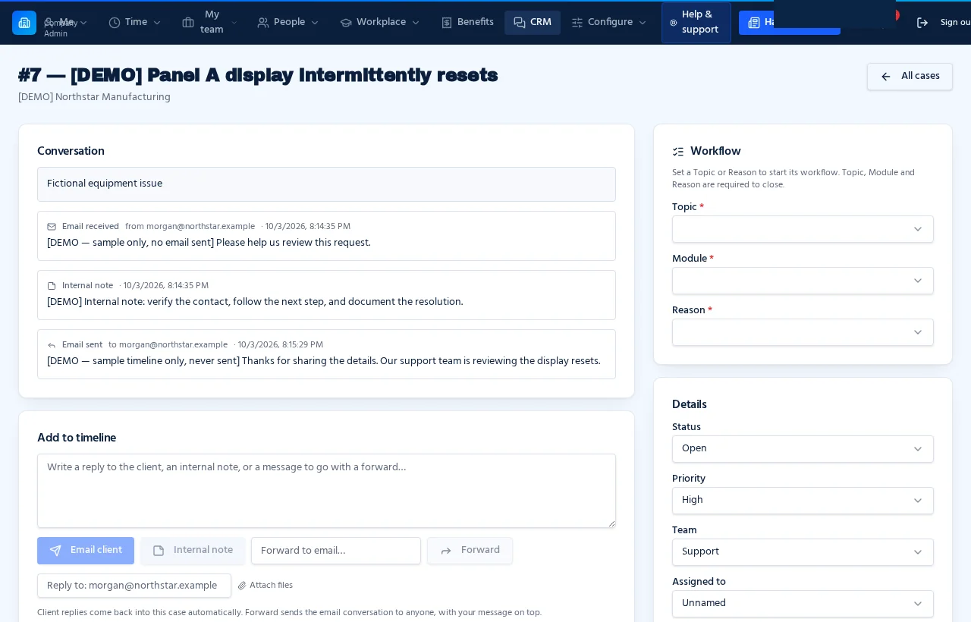Change the Priority dropdown from High

pyautogui.click(x=803, y=501)
